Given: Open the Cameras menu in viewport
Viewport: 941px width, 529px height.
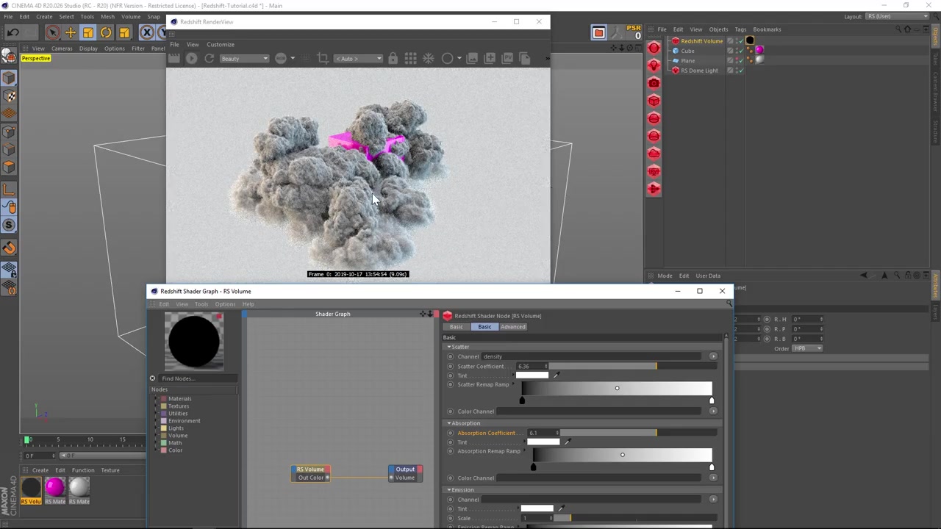Looking at the screenshot, I should (x=62, y=48).
